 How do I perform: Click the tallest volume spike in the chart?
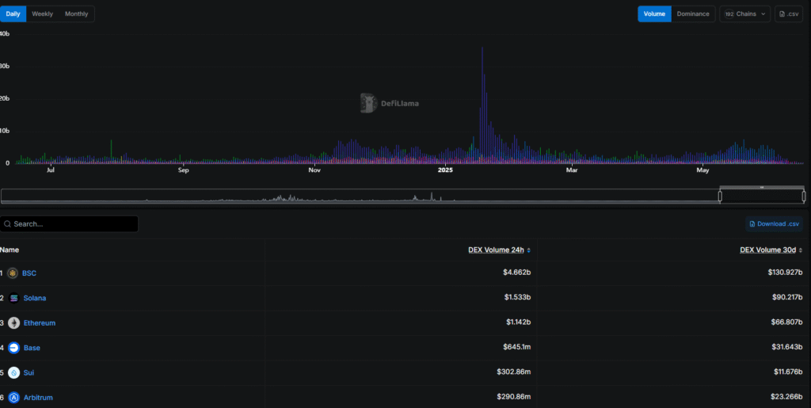point(482,105)
